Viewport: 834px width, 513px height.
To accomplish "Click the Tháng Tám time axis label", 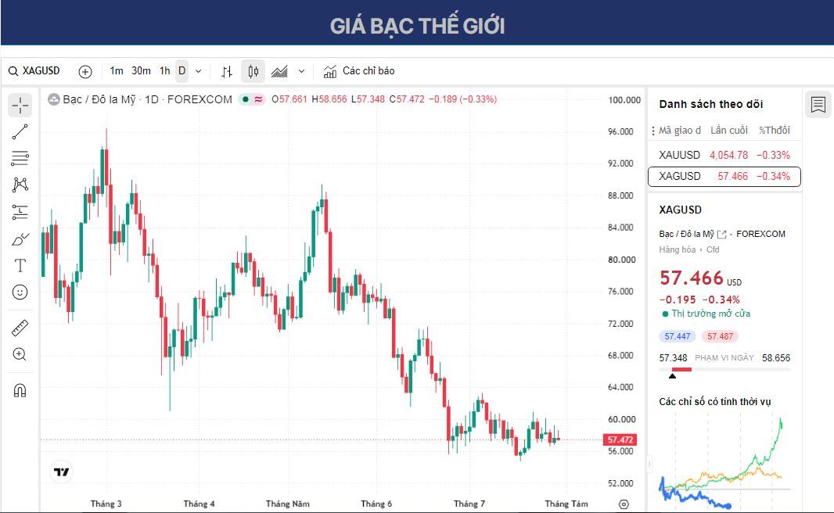I will [x=566, y=504].
